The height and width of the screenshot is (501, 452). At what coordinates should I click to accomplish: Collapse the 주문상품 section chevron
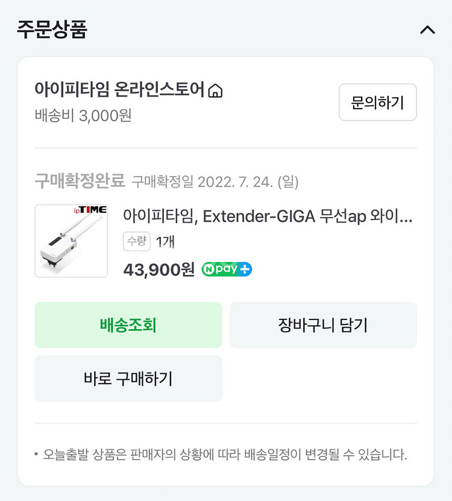pyautogui.click(x=427, y=30)
